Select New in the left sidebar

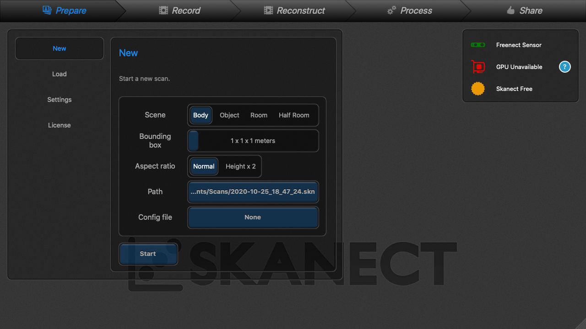point(60,48)
